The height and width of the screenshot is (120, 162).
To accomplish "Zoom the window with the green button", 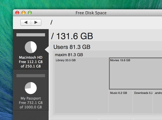I will [x=30, y=13].
